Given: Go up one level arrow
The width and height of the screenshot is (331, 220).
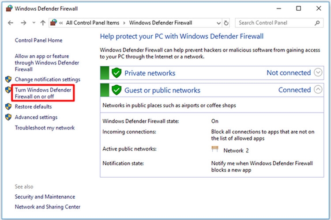Looking at the screenshot, I should point(43,23).
